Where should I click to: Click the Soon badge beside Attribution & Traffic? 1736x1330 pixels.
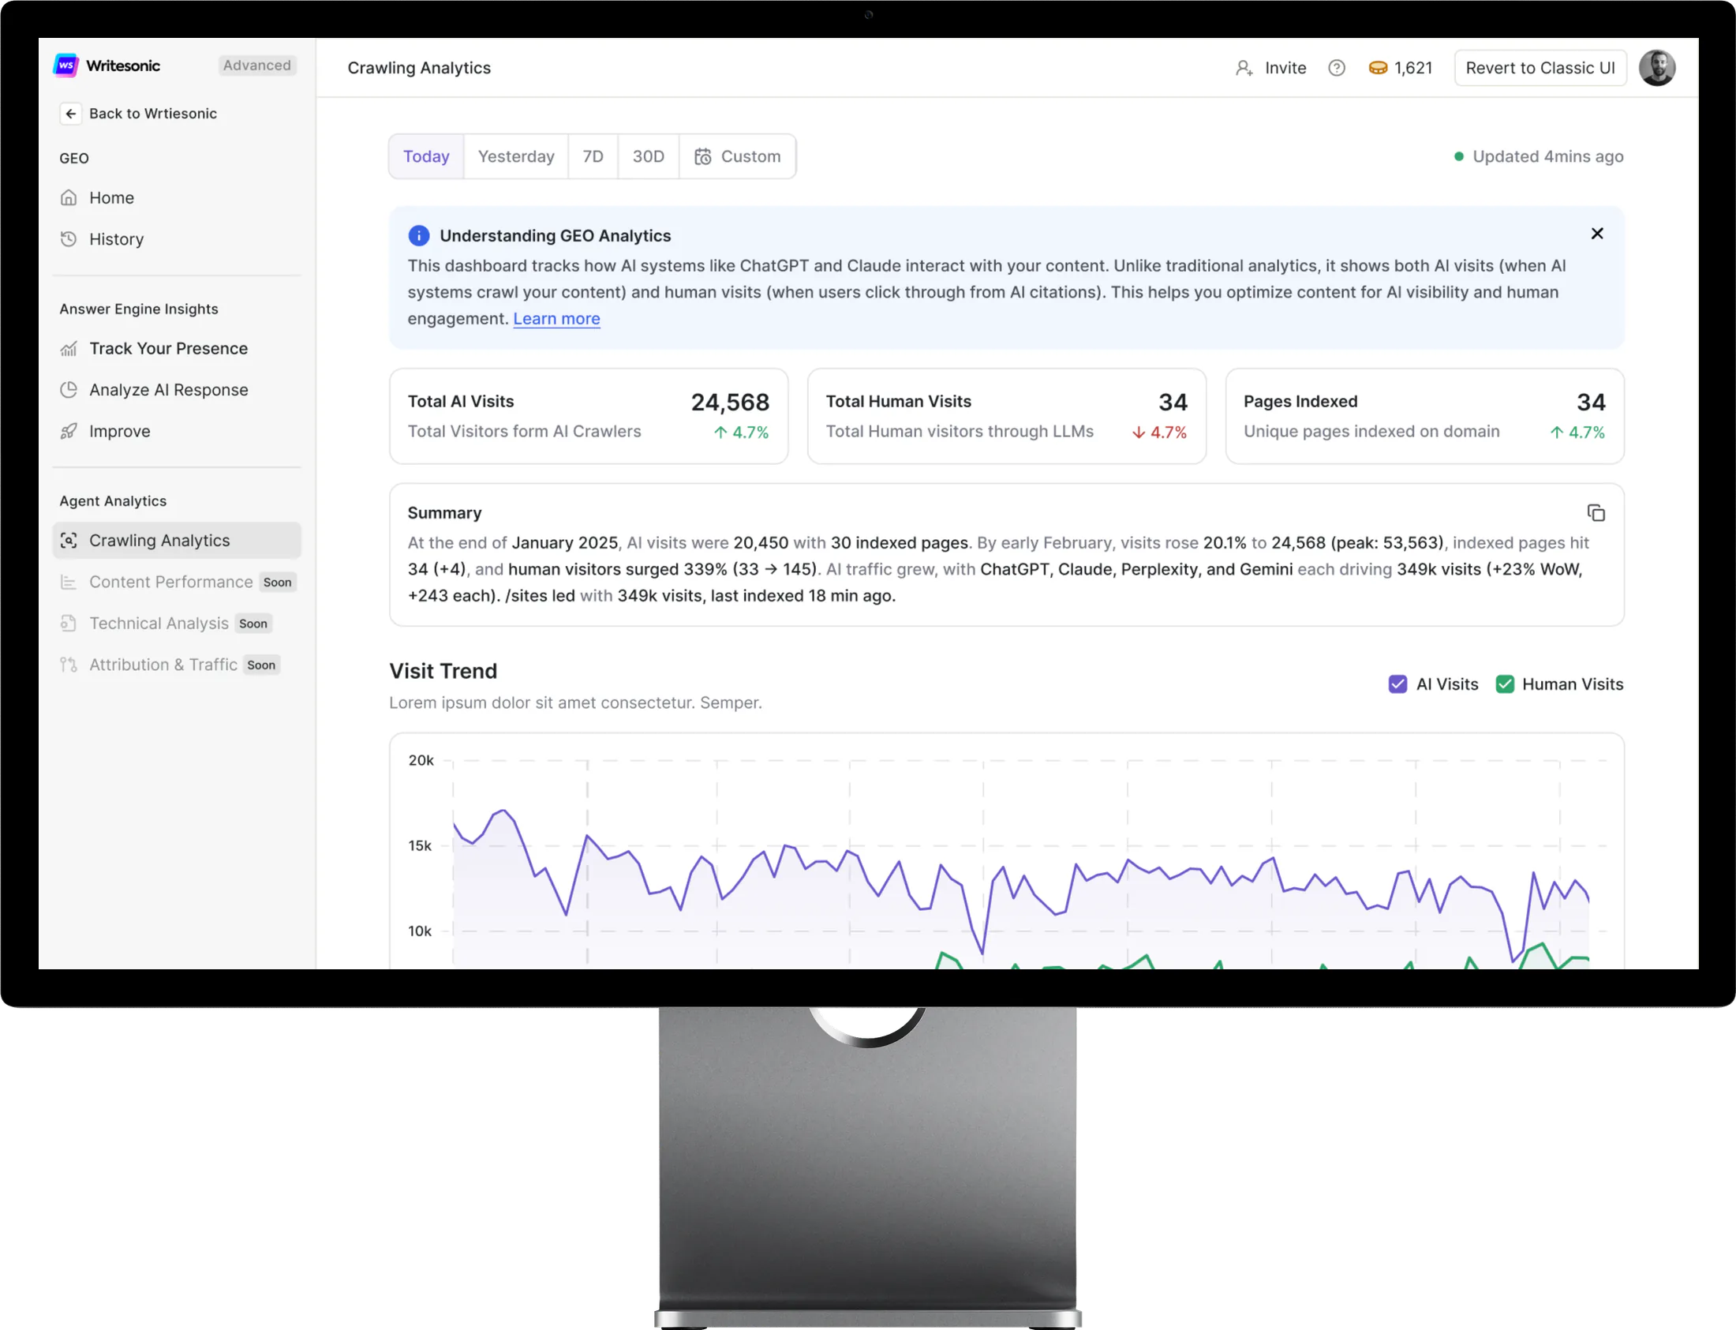coord(261,665)
